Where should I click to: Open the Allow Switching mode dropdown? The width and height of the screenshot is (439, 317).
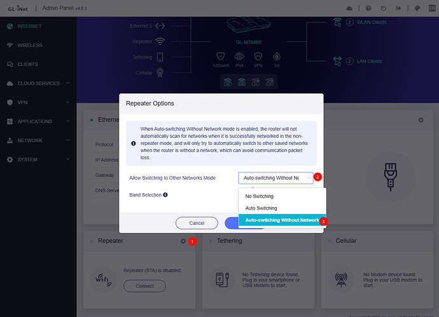point(275,178)
